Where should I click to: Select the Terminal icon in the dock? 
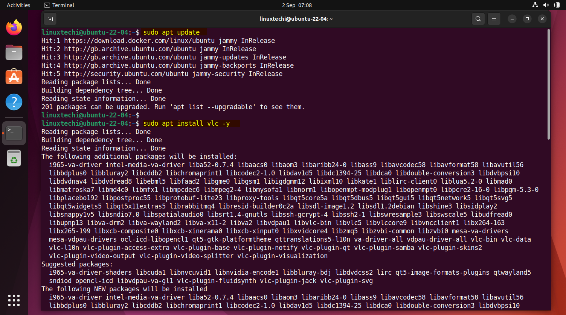click(x=14, y=133)
